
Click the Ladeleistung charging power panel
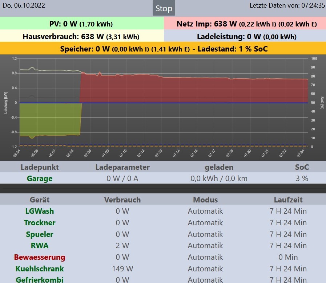tap(245, 36)
